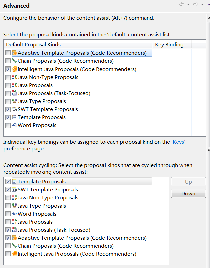Image resolution: width=210 pixels, height=268 pixels.
Task: Click Intelligent Java Proposals icon in default list
Action: (14, 69)
